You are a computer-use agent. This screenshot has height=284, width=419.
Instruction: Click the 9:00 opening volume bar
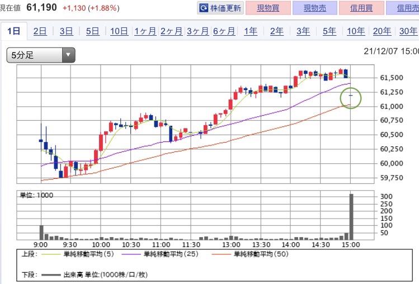point(41,233)
